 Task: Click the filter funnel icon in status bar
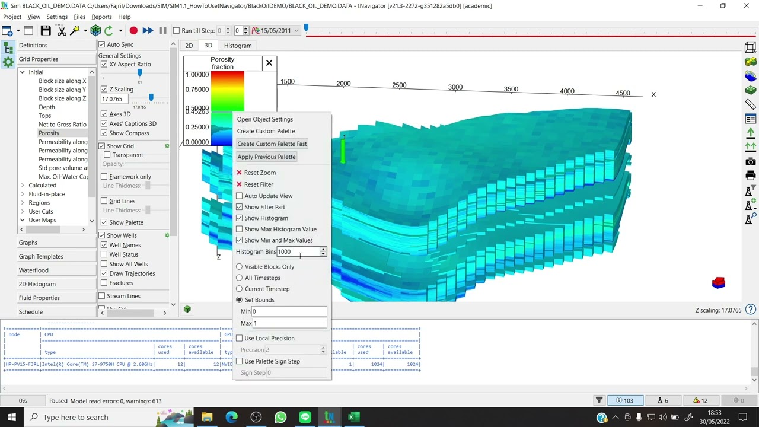pyautogui.click(x=599, y=401)
